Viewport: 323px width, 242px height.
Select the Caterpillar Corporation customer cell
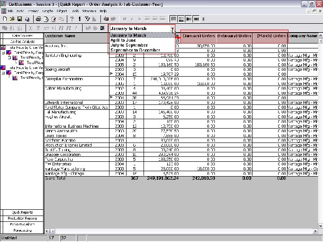coord(77,81)
